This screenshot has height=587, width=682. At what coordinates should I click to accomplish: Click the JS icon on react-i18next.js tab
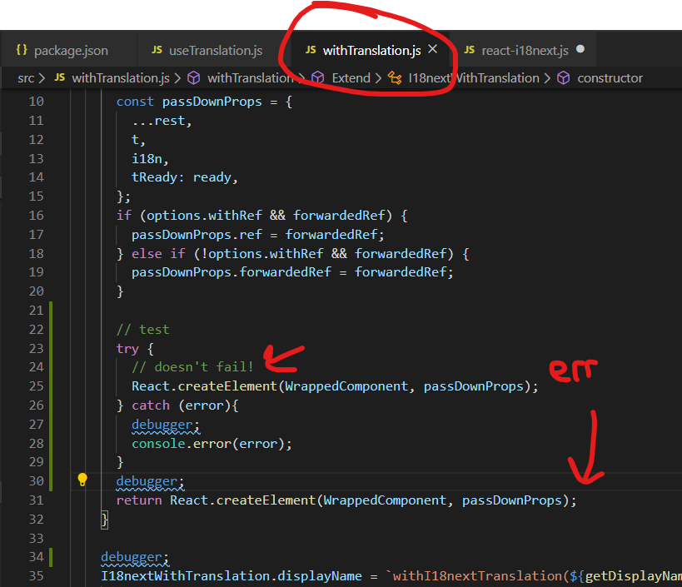(x=469, y=50)
